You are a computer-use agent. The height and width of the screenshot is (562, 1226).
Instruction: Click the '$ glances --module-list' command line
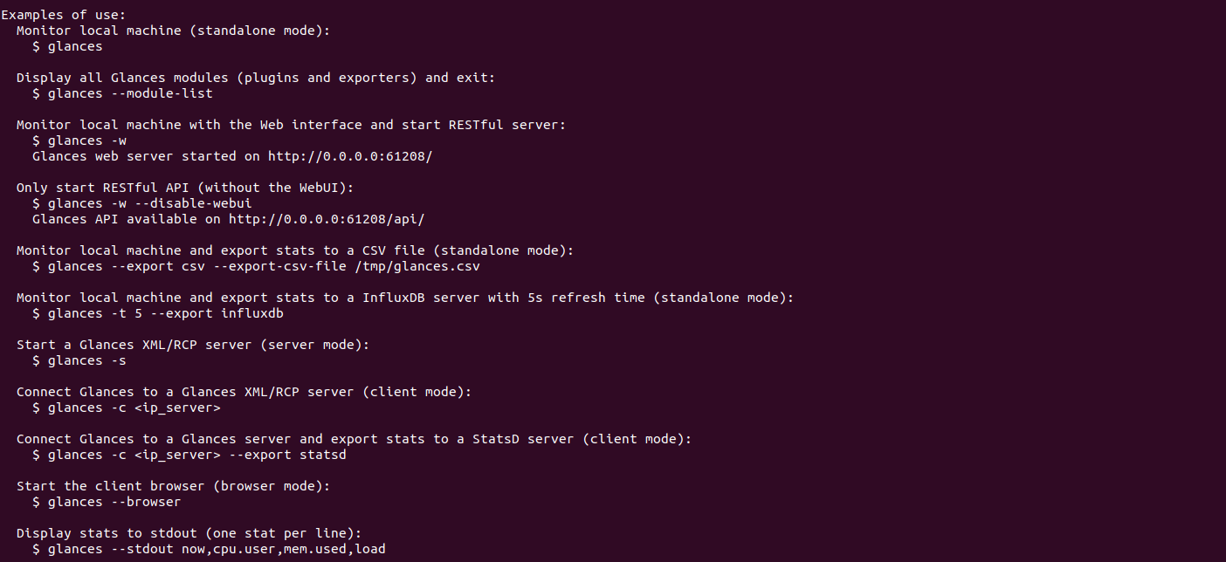pyautogui.click(x=122, y=93)
